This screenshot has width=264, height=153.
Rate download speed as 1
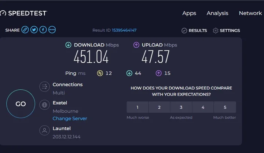137,107
